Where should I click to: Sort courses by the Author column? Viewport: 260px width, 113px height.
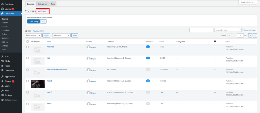(89, 41)
